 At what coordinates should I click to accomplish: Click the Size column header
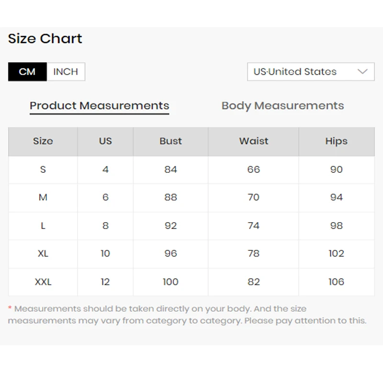[x=43, y=141]
